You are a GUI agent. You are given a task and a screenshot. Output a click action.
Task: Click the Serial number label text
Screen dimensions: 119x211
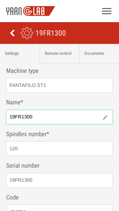pos(23,166)
